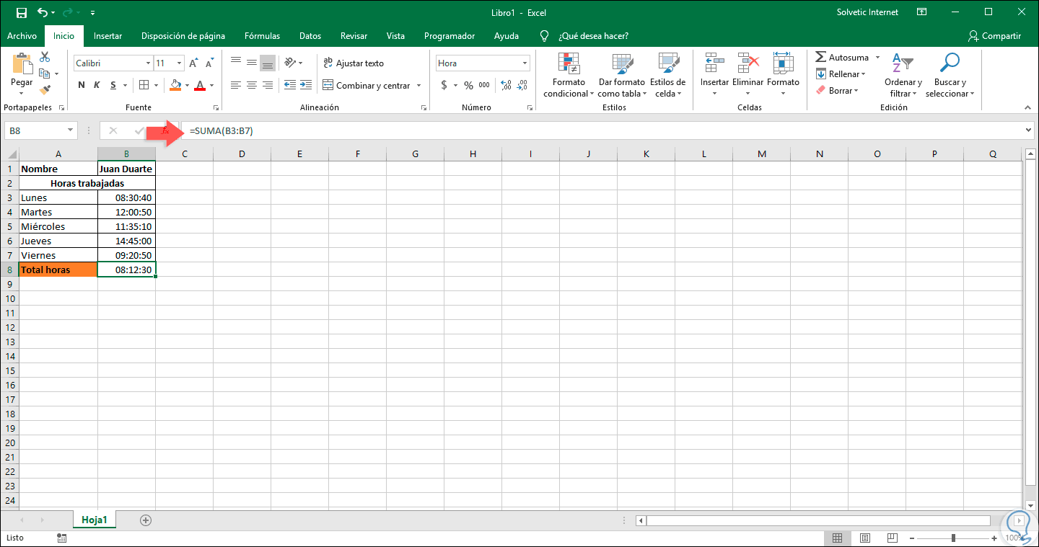Open Buscar y seleccionar menu
Image resolution: width=1039 pixels, height=547 pixels.
[x=950, y=75]
